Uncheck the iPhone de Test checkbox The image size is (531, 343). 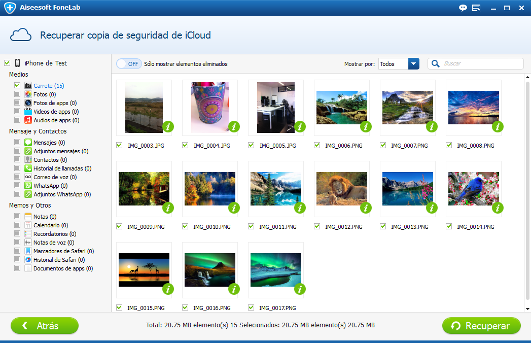pyautogui.click(x=7, y=63)
